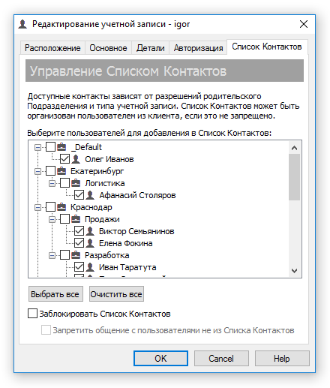
Task: Click the Выбрать все button
Action: point(55,294)
